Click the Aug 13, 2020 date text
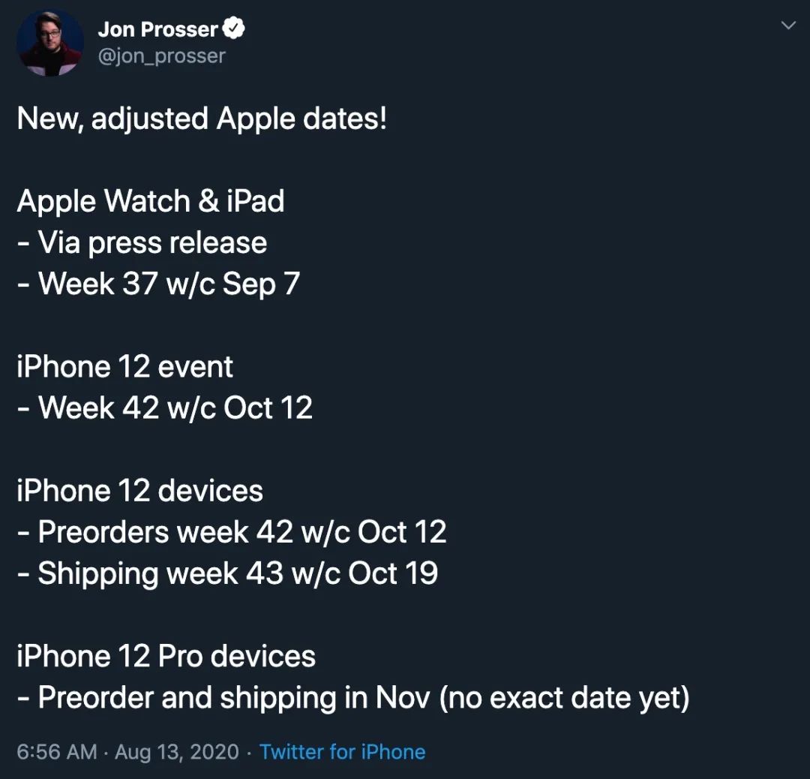This screenshot has height=779, width=810. click(x=177, y=751)
